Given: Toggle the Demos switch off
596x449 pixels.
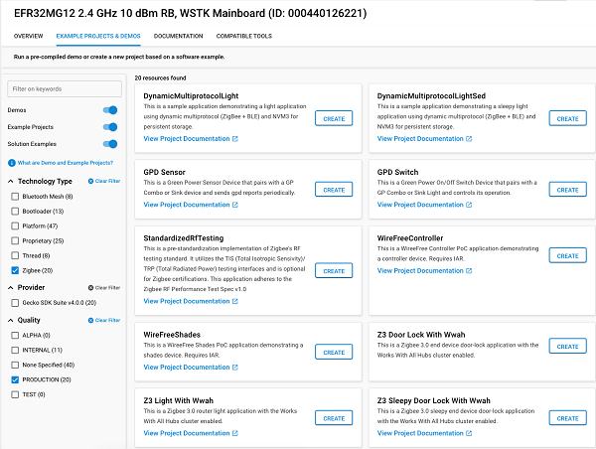Looking at the screenshot, I should pos(110,110).
